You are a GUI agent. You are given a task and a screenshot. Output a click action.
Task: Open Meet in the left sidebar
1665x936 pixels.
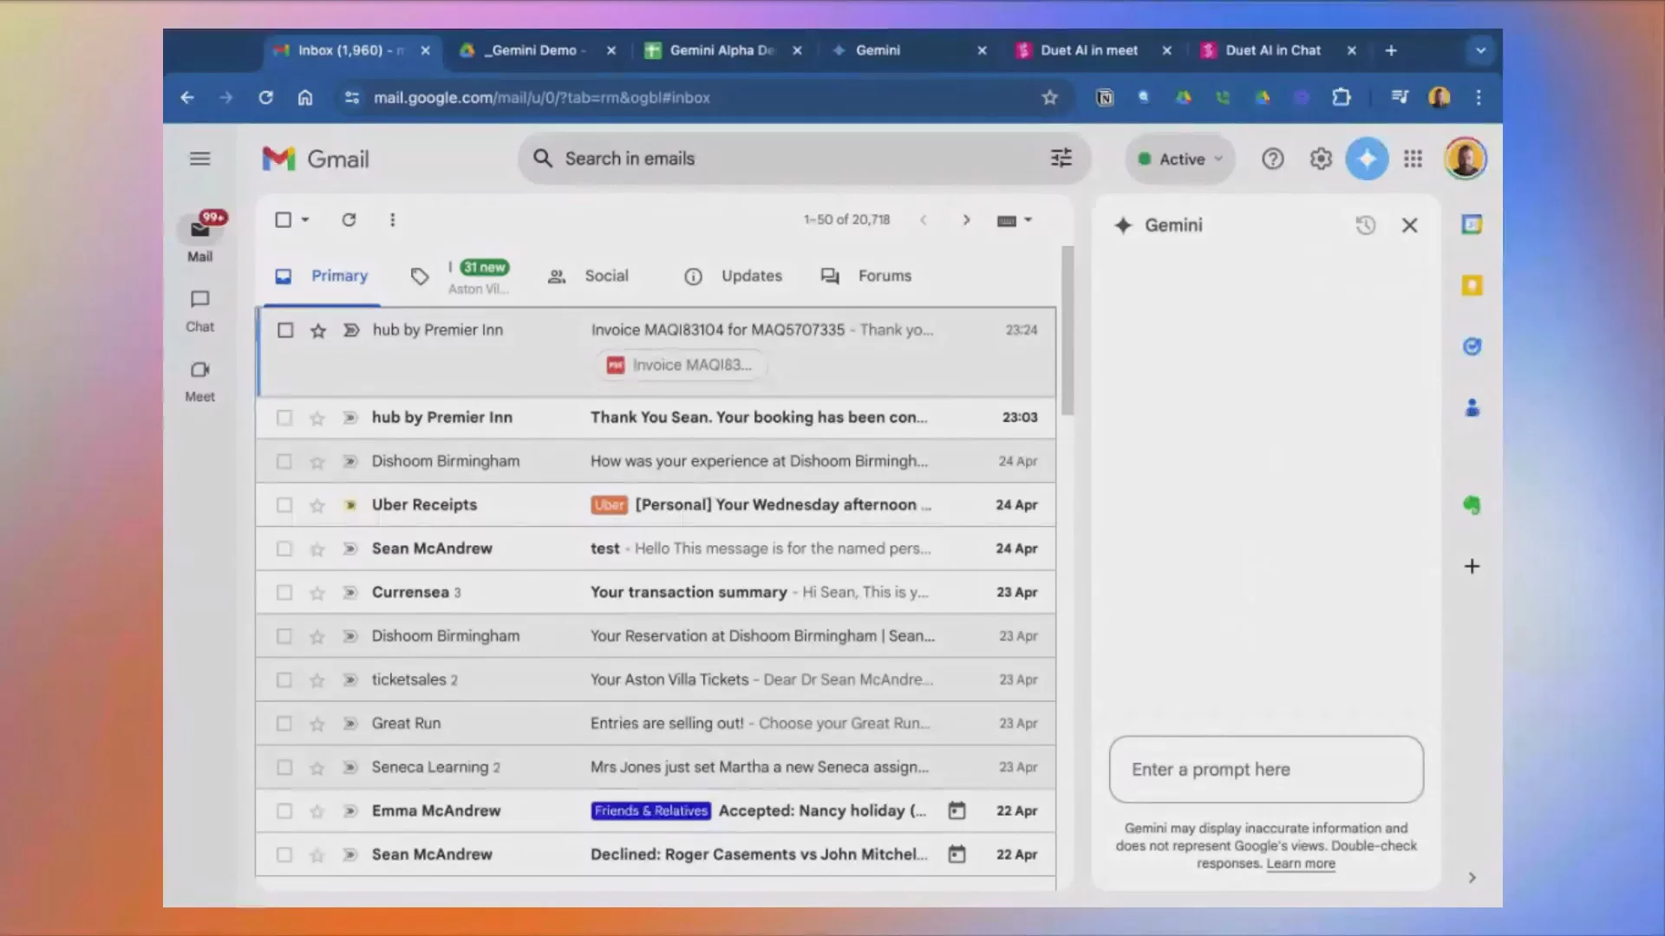click(199, 380)
